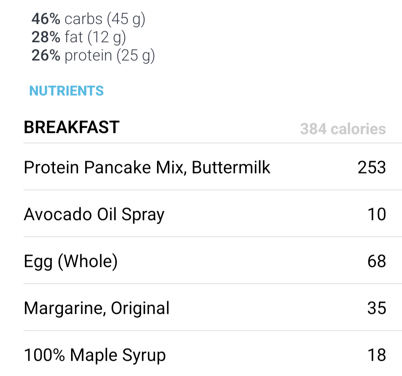The image size is (402, 376).
Task: Tap the bold 26% protein percentage
Action: (x=46, y=55)
